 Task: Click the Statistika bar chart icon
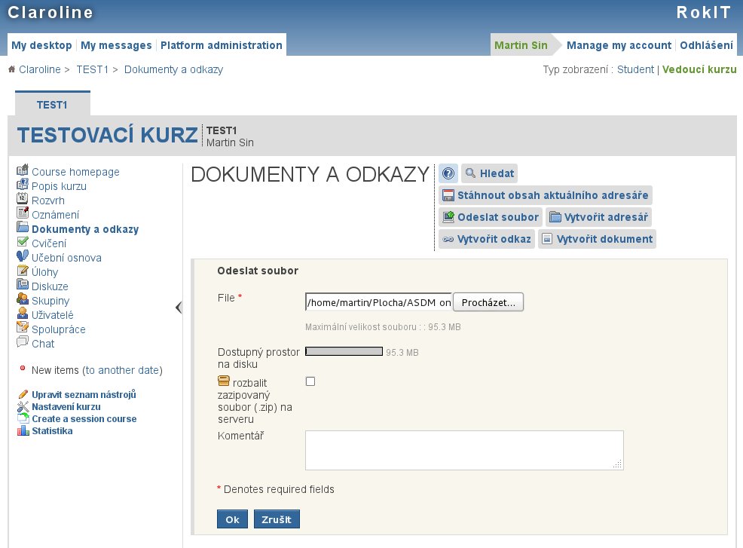pos(23,431)
